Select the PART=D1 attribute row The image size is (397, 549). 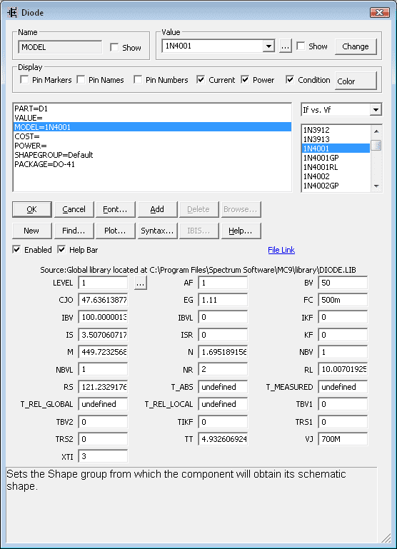tap(152, 109)
